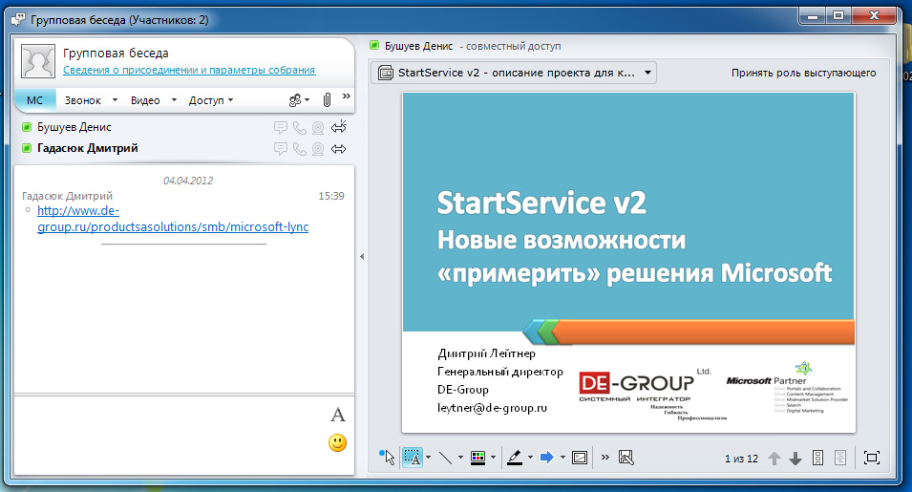Click the attachment paperclip icon
Image resolution: width=912 pixels, height=492 pixels.
(x=327, y=100)
